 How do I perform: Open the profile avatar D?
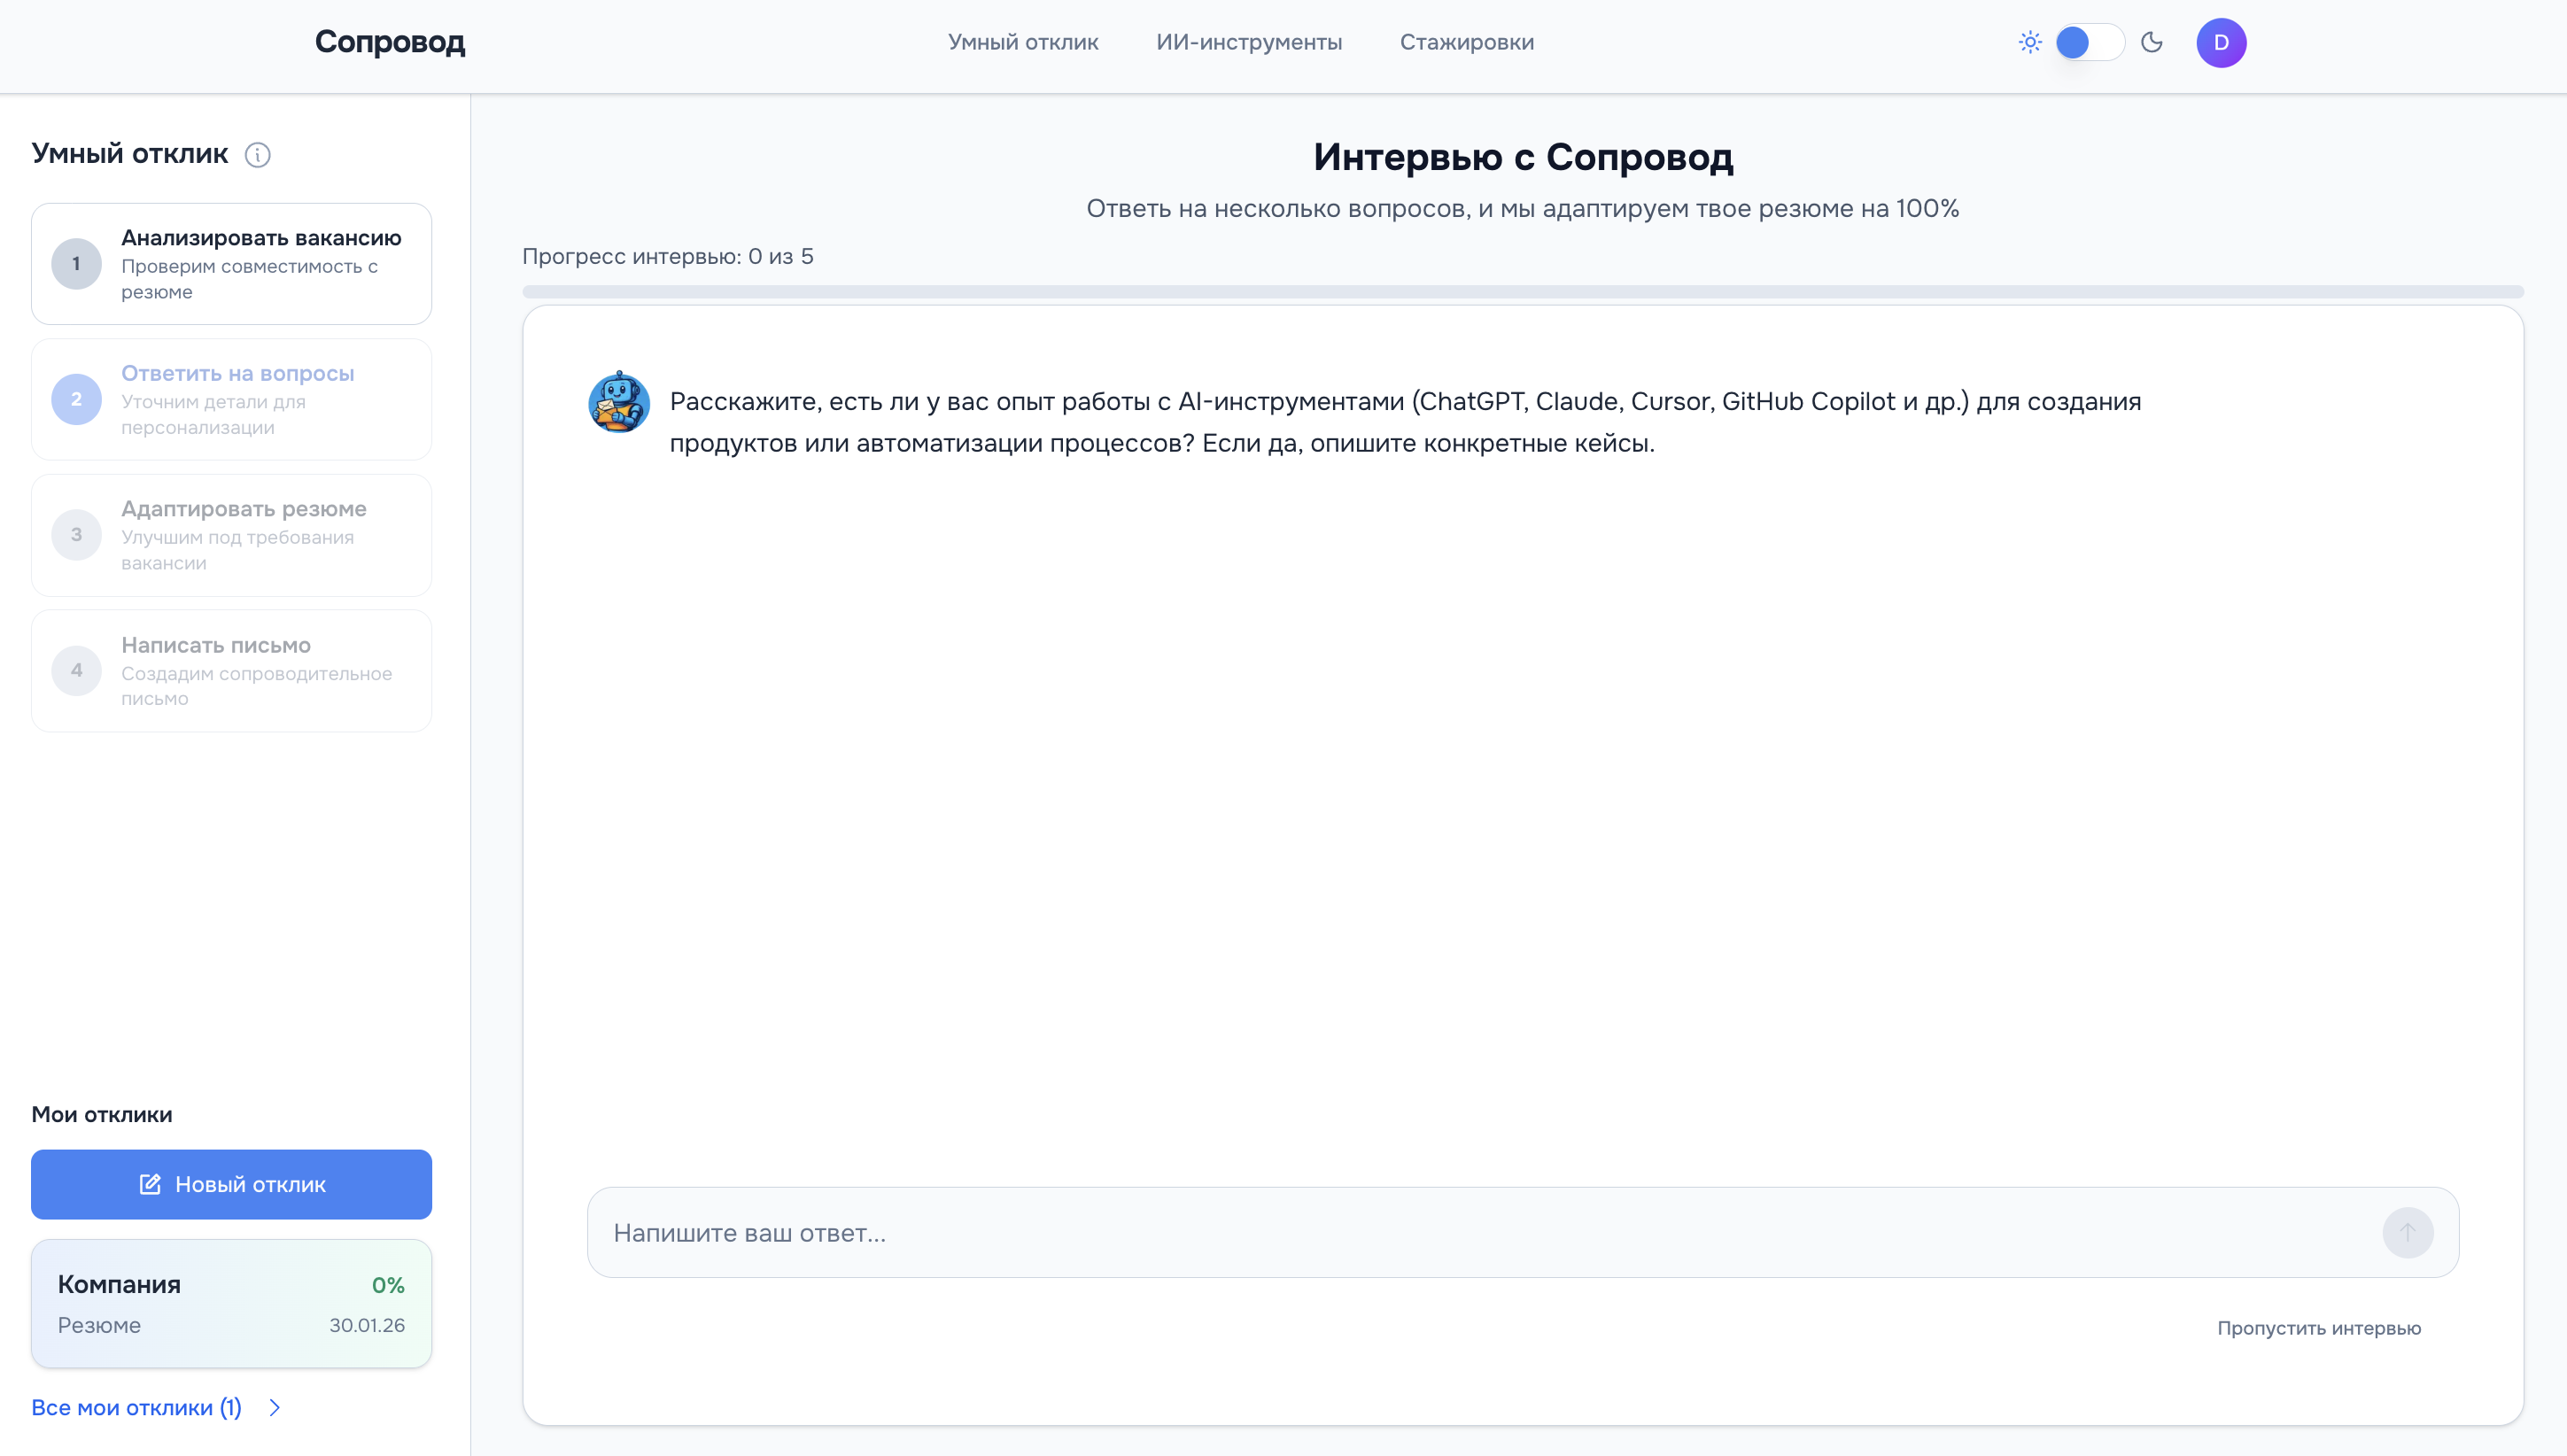point(2220,42)
